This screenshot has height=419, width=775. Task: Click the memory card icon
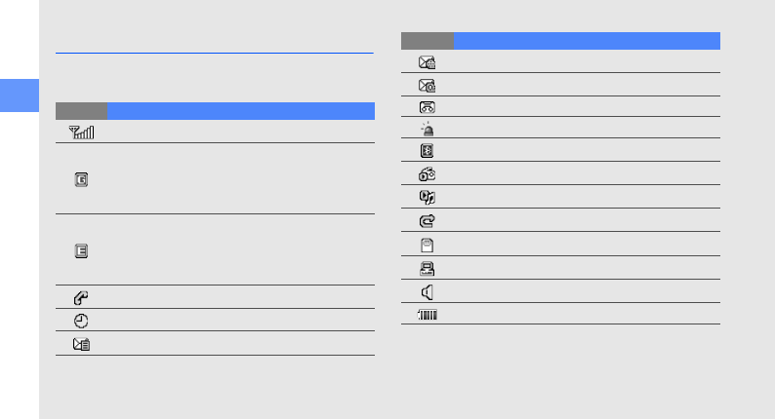[427, 244]
